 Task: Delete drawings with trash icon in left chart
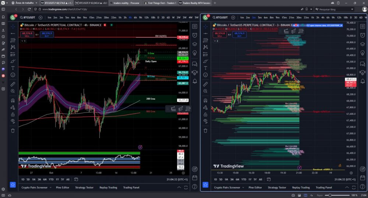coord(13,131)
